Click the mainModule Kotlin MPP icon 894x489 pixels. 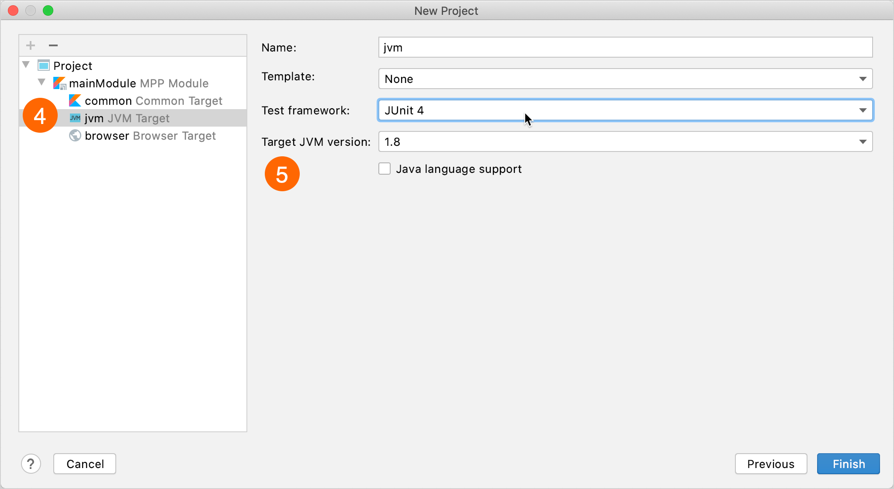[59, 83]
